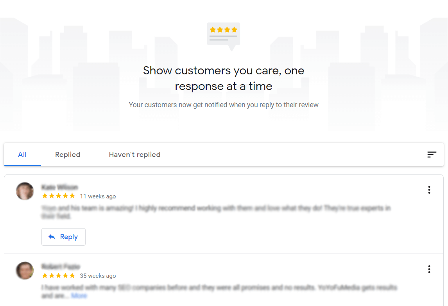
Task: Open three-dot menu on Robert Fazio's review
Action: click(429, 269)
